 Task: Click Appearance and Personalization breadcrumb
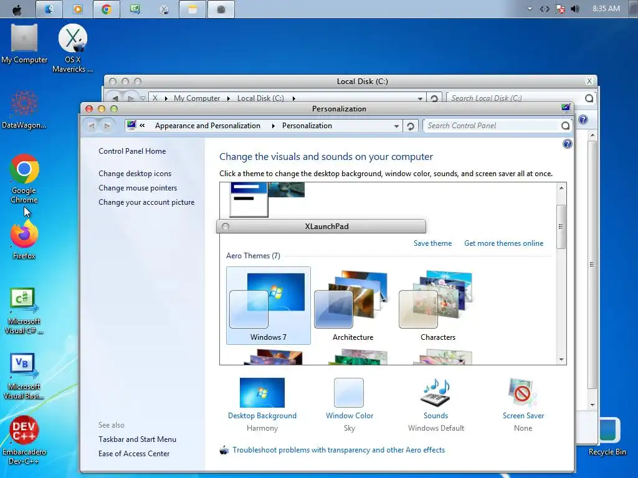[207, 126]
